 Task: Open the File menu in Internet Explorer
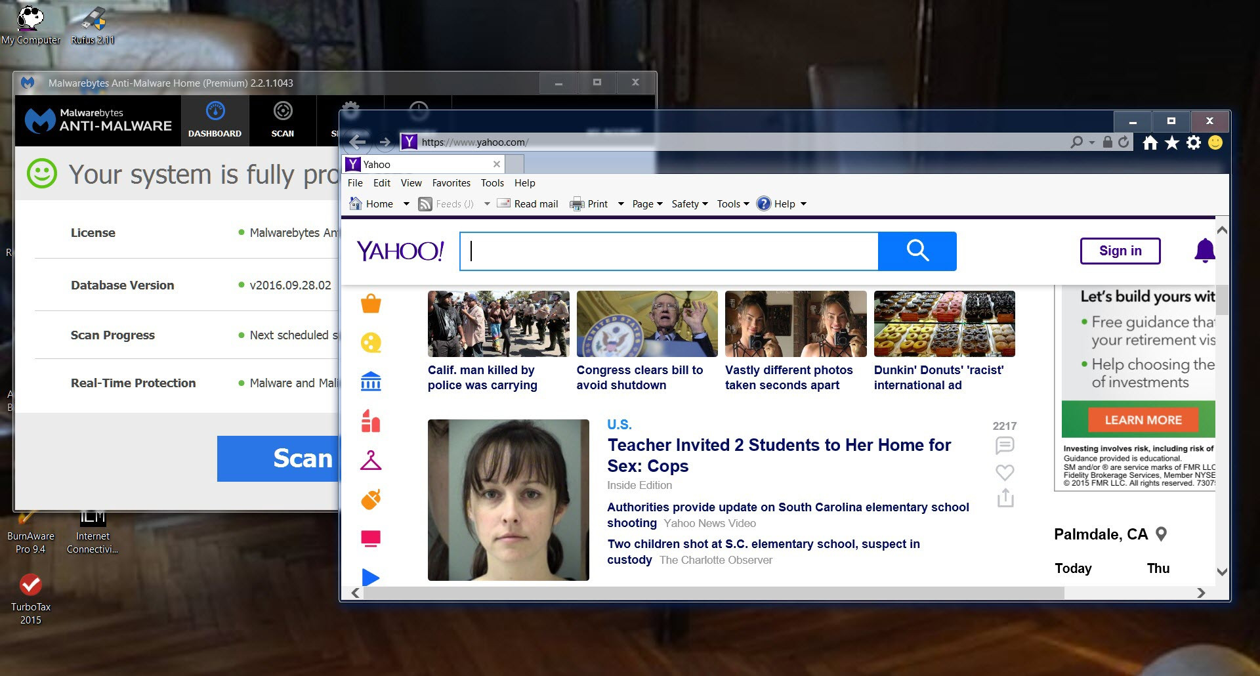pyautogui.click(x=355, y=183)
